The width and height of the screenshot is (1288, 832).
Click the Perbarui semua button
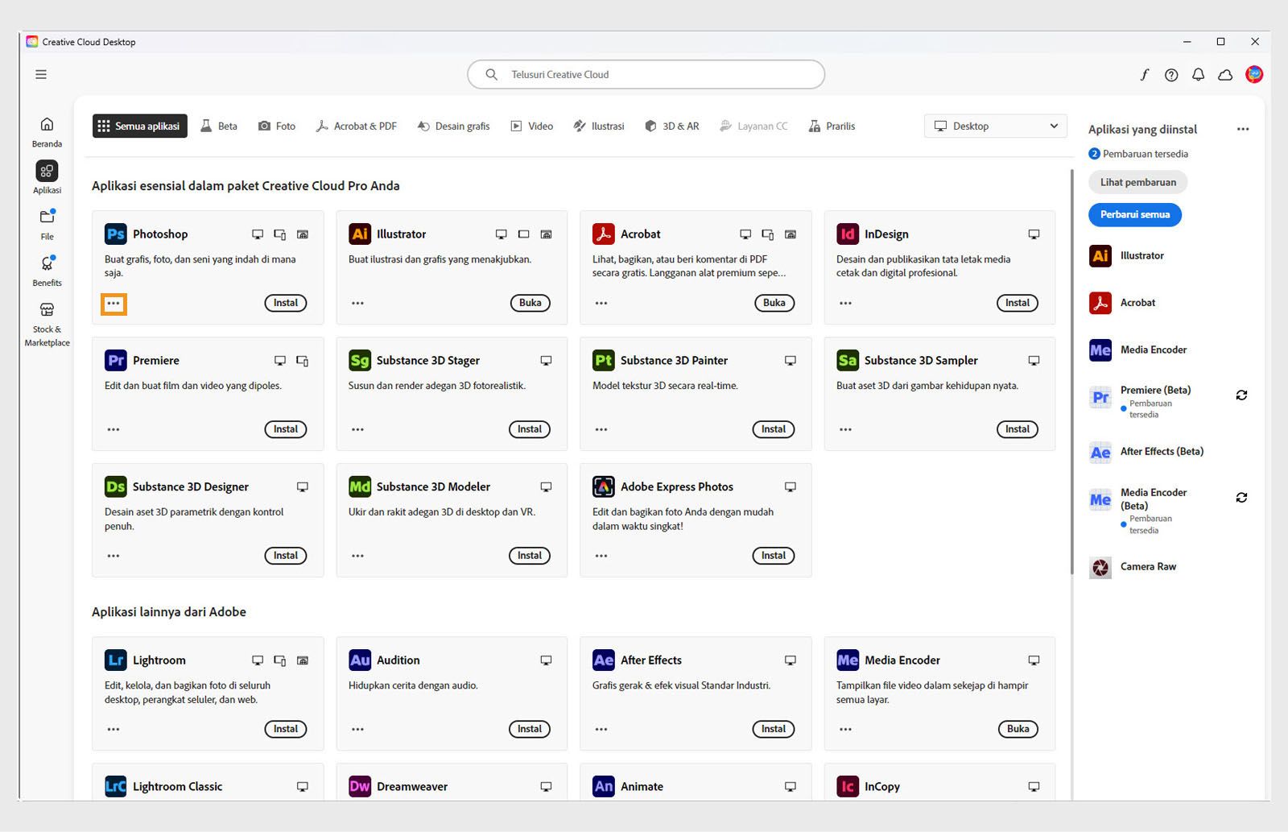[x=1134, y=215]
